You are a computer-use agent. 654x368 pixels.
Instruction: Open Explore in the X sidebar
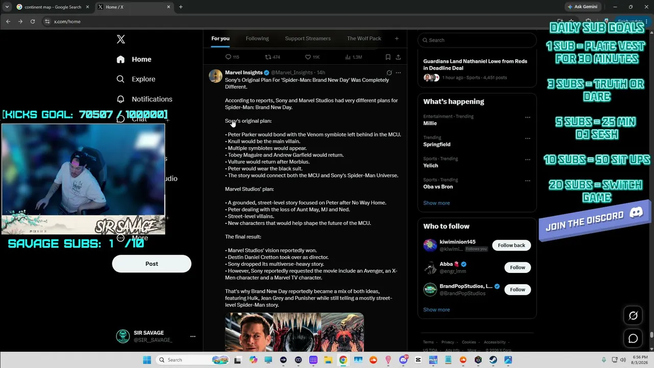(x=136, y=79)
